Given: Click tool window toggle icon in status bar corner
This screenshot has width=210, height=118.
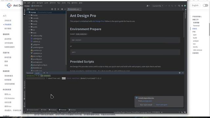Looking at the screenshot, I should [x=24, y=112].
